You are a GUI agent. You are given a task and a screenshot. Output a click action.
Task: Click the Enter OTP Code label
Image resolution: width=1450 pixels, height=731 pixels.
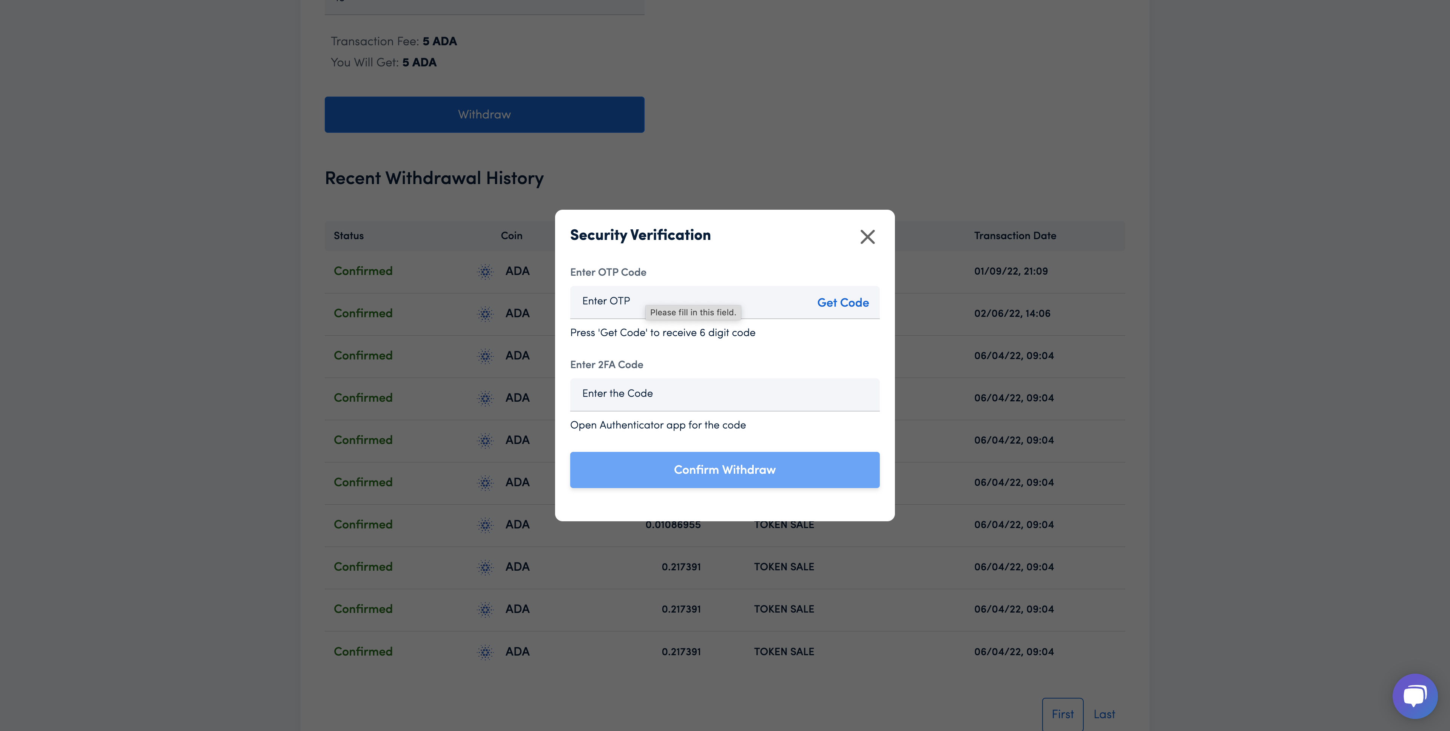[x=608, y=272]
